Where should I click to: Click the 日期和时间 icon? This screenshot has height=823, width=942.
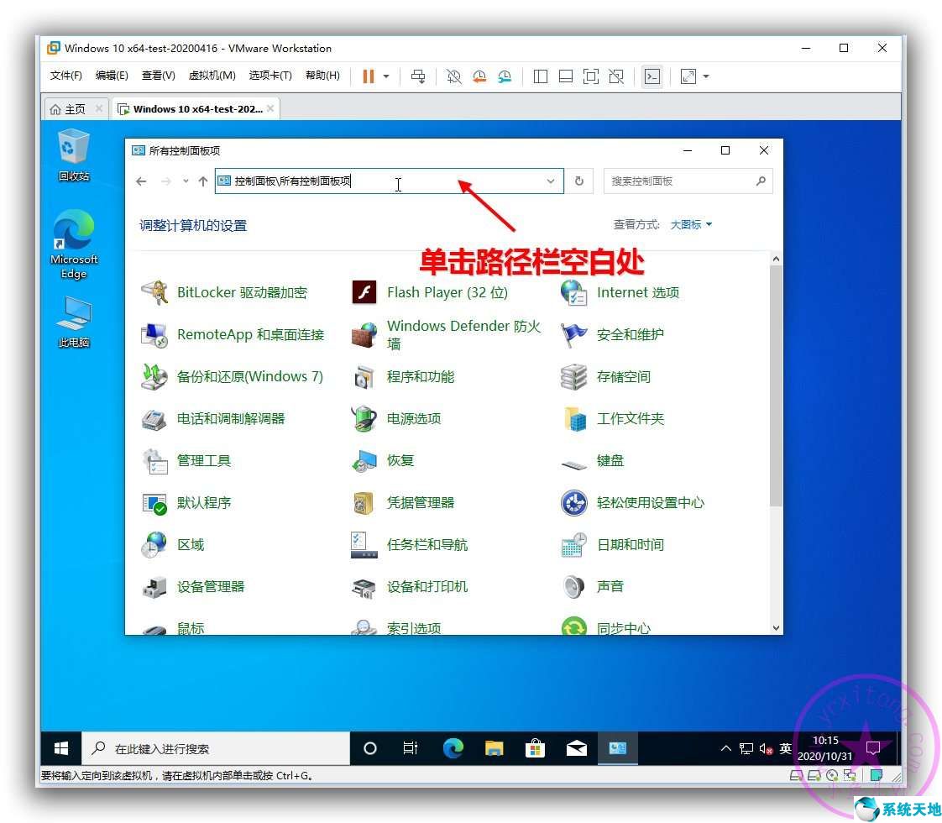point(573,545)
